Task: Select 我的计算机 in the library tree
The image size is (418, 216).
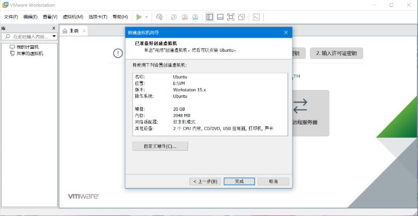Action: coord(28,47)
